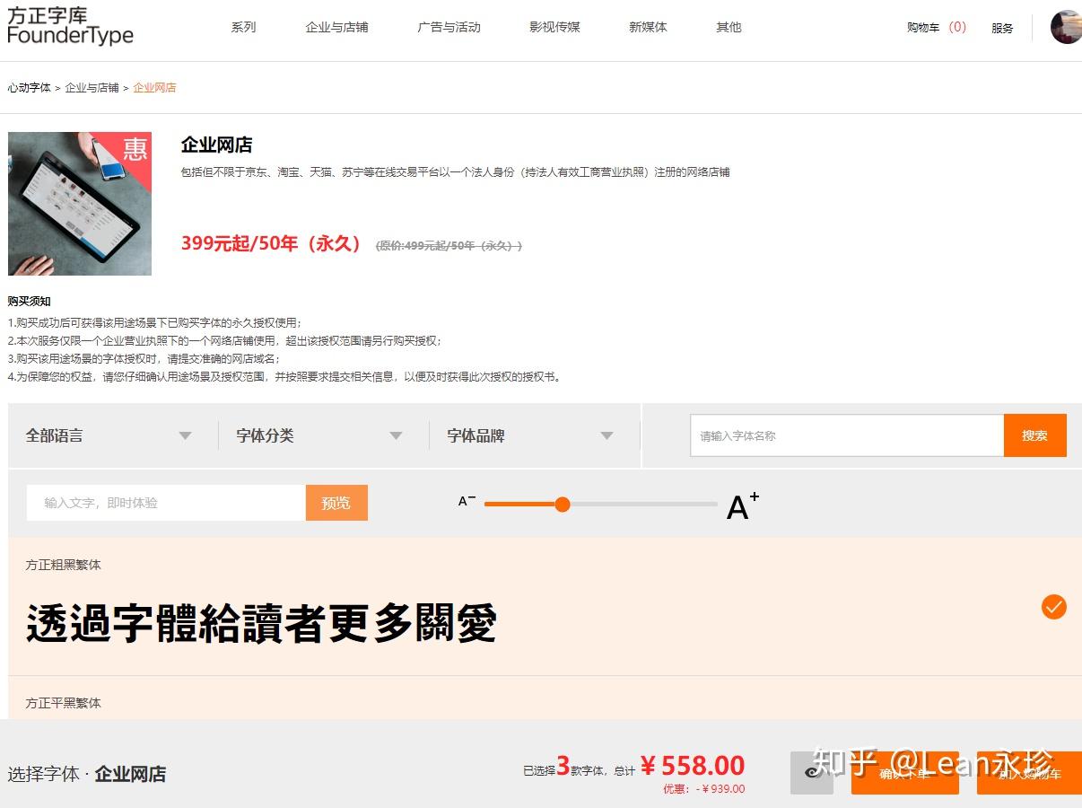
Task: Open the 广告与活动 nav menu
Action: click(x=449, y=27)
